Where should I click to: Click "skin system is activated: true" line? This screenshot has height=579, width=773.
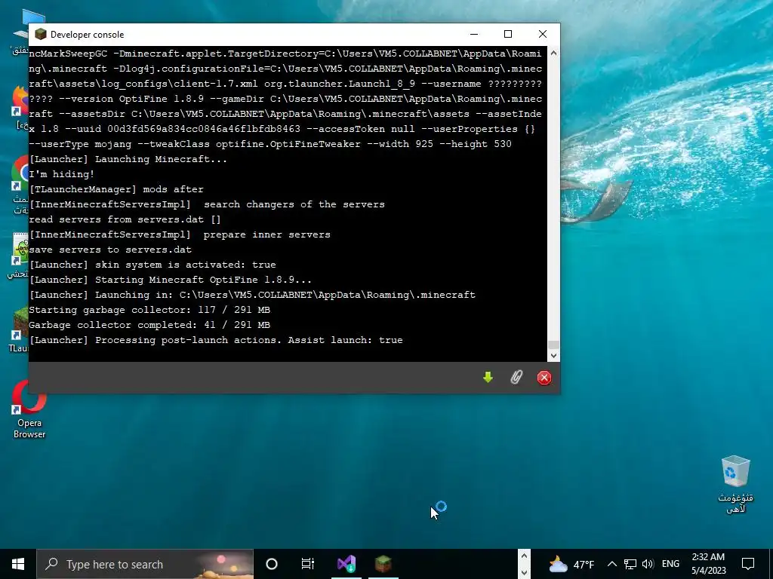pyautogui.click(x=186, y=265)
